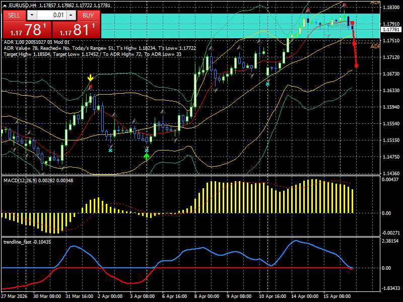Click the '31 Mar 16:00' time label
403x302 pixels.
pyautogui.click(x=80, y=296)
